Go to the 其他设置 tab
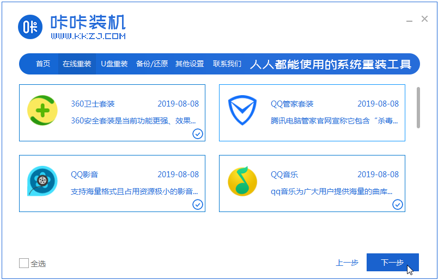The image size is (438, 280). [x=190, y=64]
